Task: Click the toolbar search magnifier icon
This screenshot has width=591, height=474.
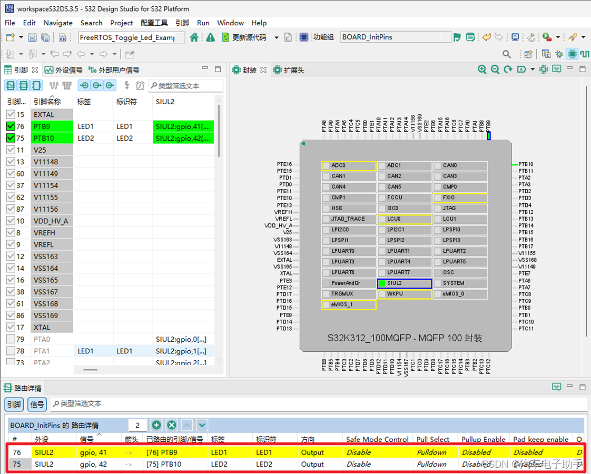Action: click(507, 54)
